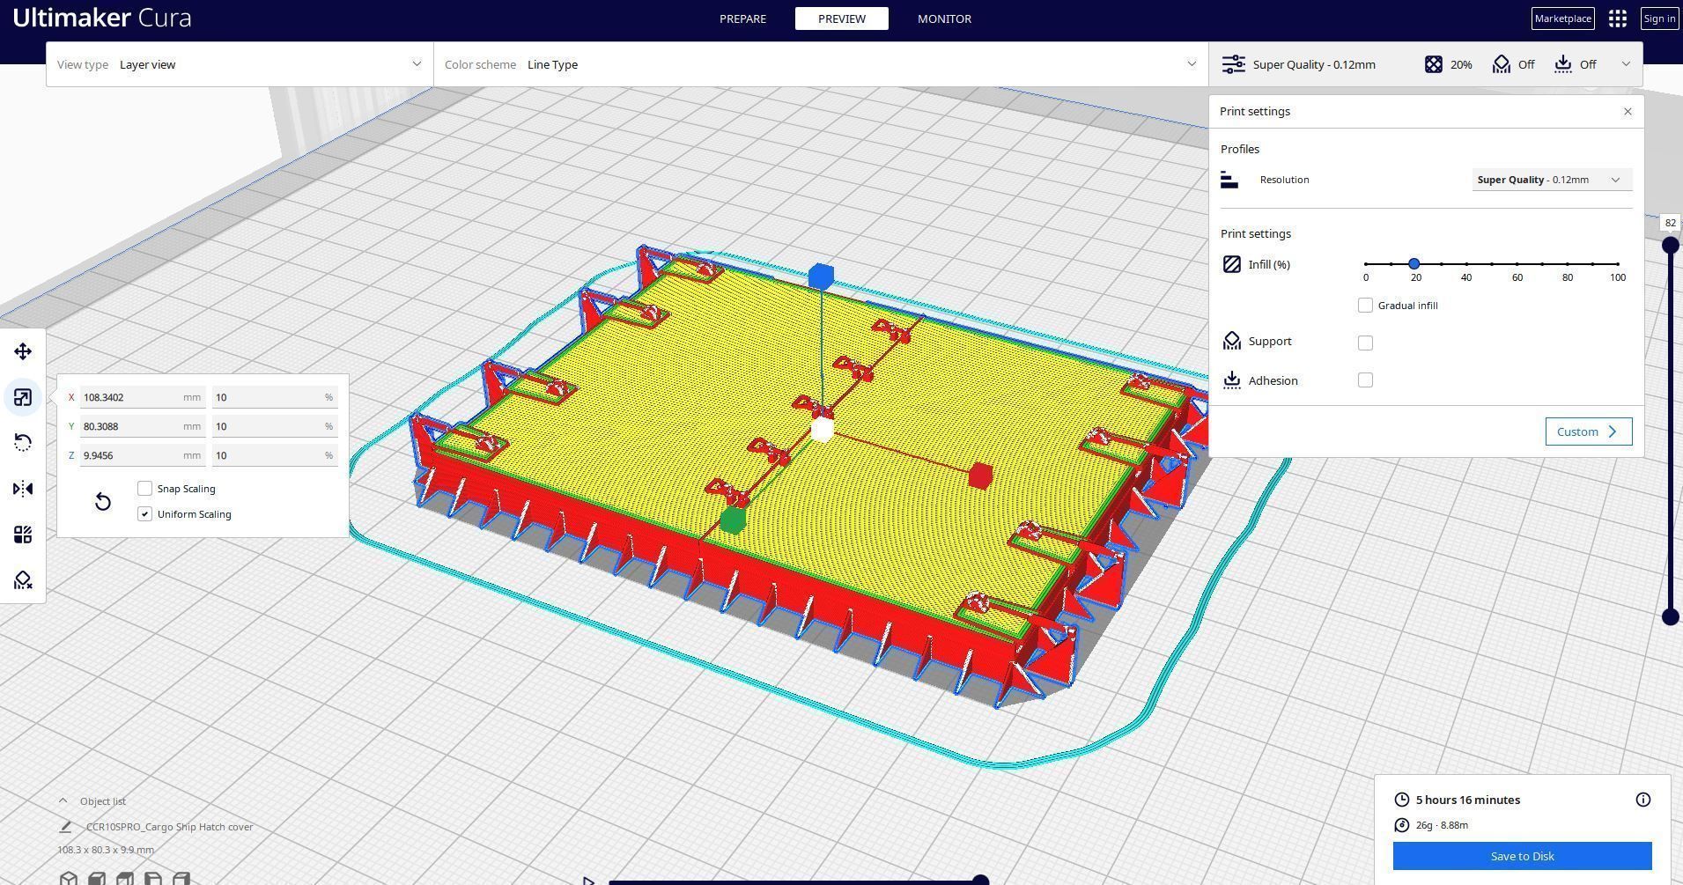Click the layer number 82 box
The height and width of the screenshot is (885, 1683).
(x=1670, y=223)
